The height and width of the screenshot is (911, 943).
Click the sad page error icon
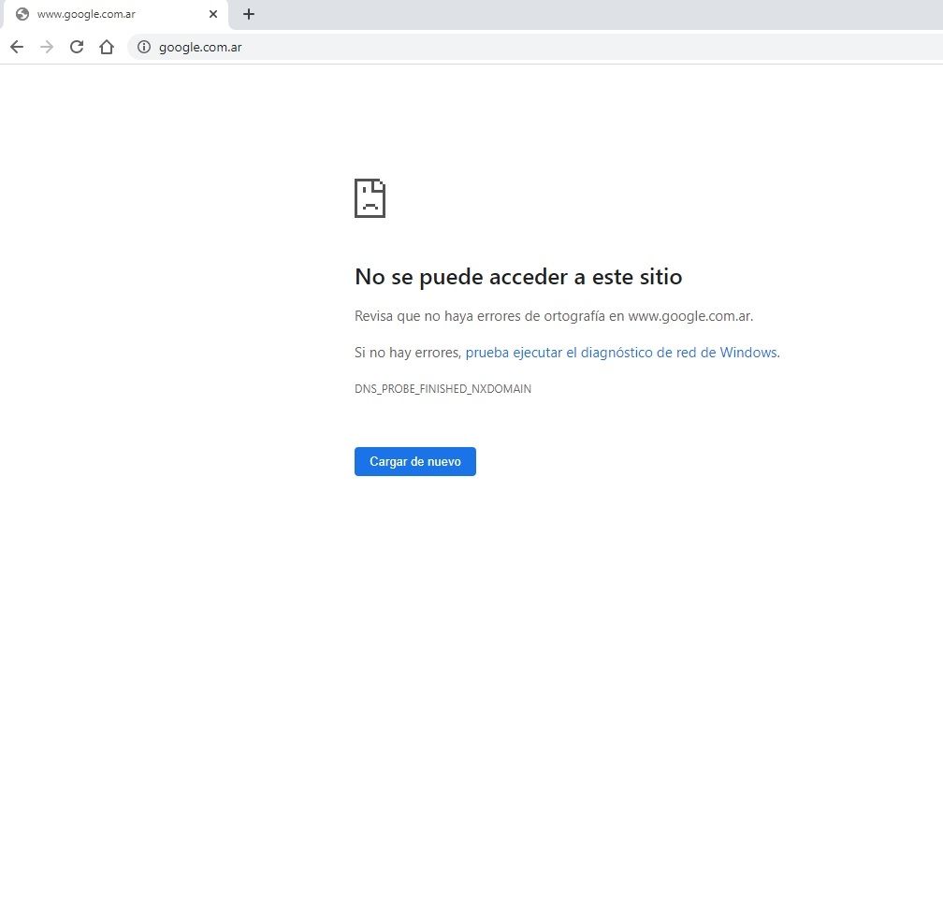coord(370,198)
